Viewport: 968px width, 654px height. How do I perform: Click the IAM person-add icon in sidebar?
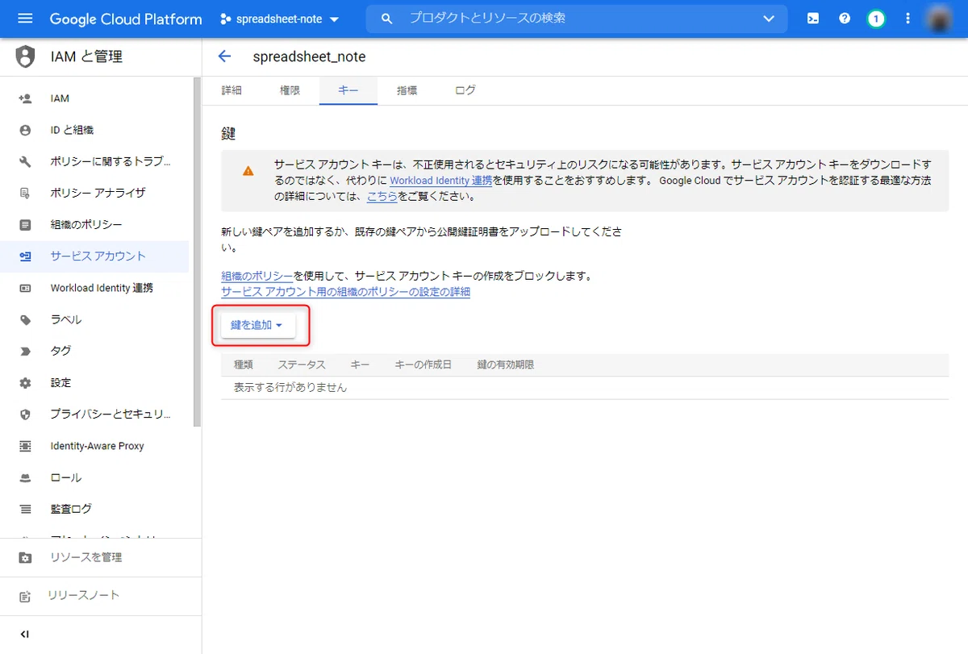pos(25,98)
